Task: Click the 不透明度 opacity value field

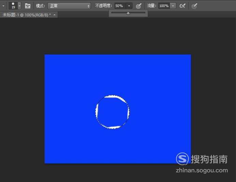Action: point(120,6)
